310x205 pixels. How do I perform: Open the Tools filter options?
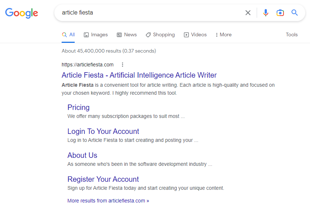292,35
